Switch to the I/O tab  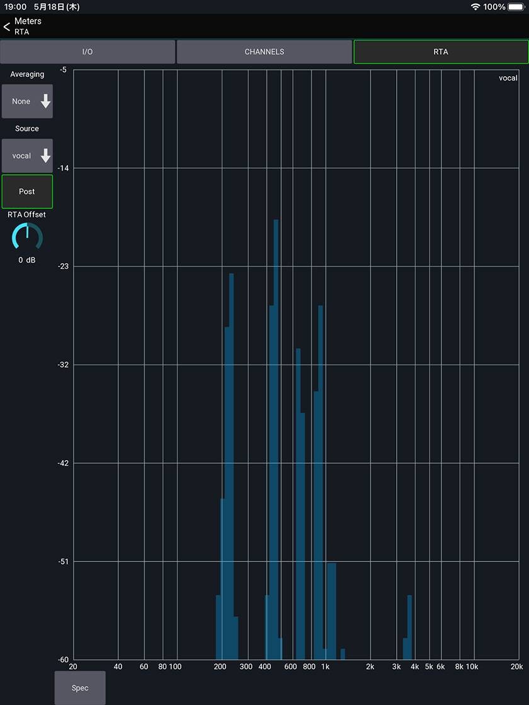pyautogui.click(x=88, y=52)
